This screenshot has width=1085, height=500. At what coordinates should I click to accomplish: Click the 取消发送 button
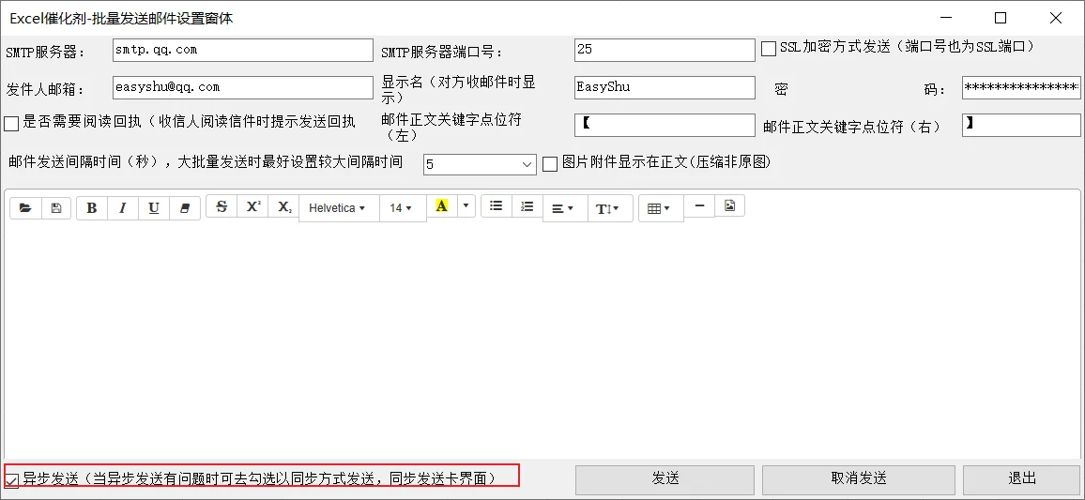point(859,478)
